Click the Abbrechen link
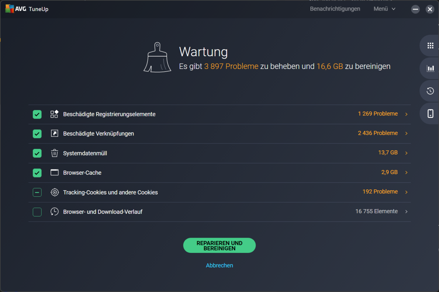439x292 pixels. pyautogui.click(x=219, y=265)
